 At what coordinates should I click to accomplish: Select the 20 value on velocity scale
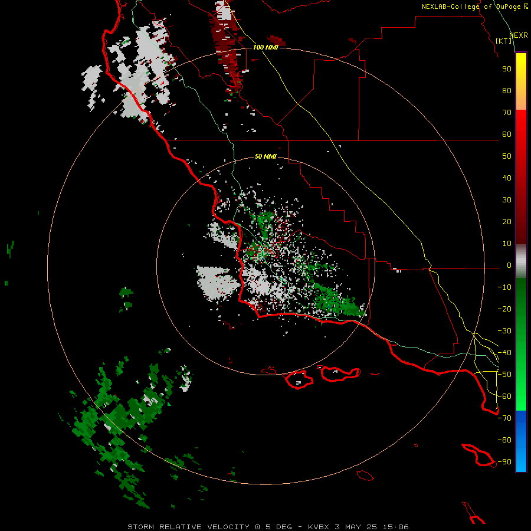[x=507, y=221]
